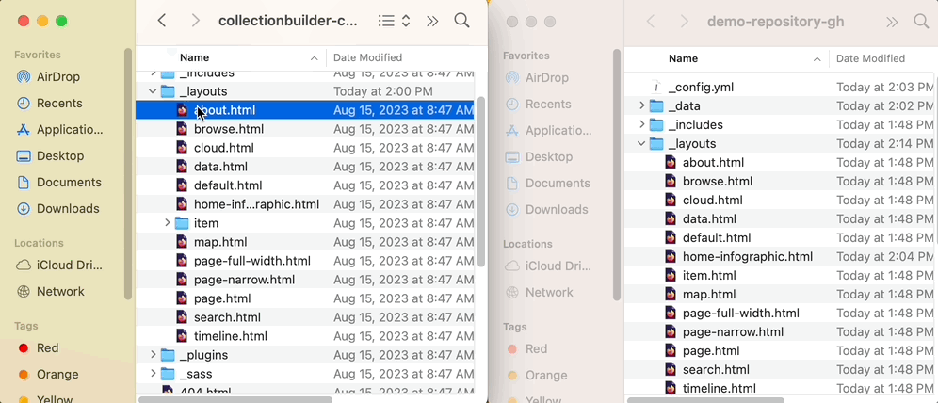938x403 pixels.
Task: Click horizontal scrollbar of right file list
Action: tap(706, 400)
